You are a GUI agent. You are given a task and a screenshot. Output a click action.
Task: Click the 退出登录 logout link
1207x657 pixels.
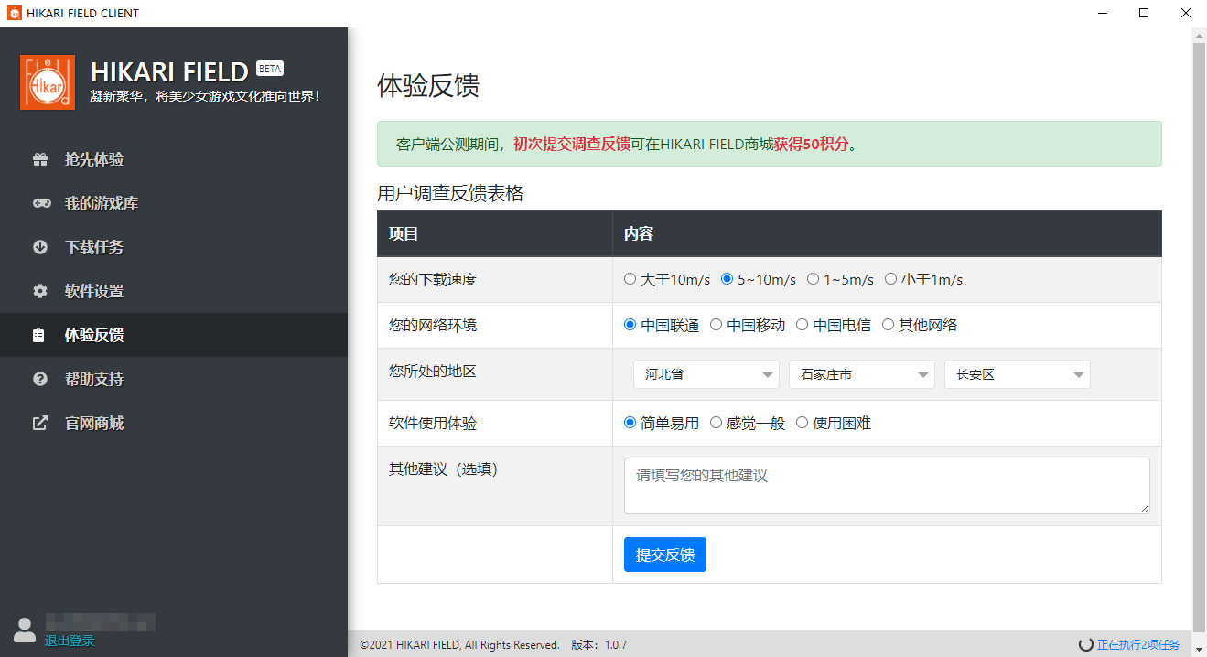tap(70, 641)
